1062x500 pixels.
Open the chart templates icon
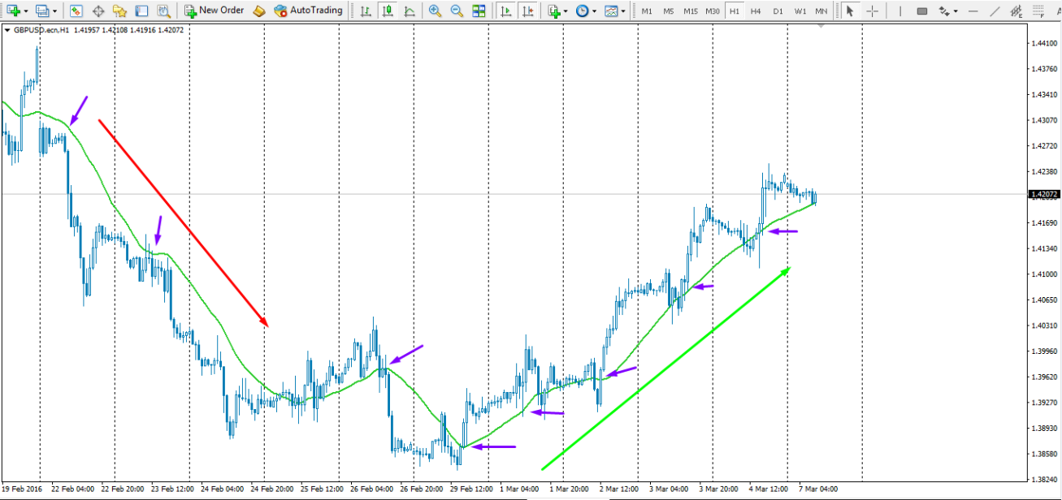(611, 11)
